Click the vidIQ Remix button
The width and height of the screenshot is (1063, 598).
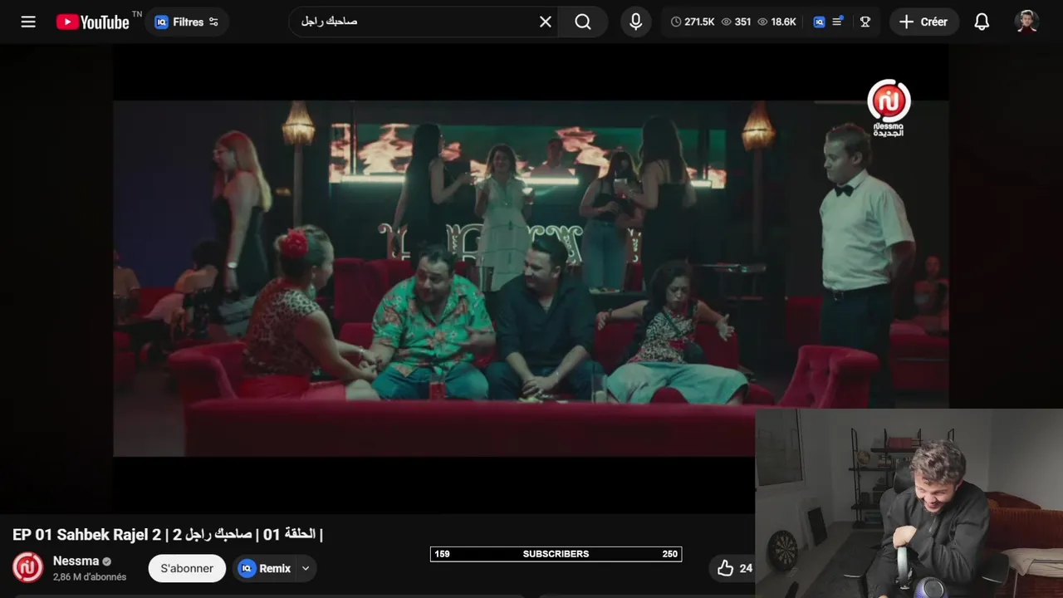265,568
